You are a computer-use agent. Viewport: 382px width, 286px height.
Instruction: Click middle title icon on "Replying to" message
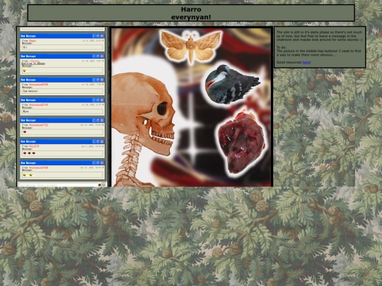click(98, 56)
